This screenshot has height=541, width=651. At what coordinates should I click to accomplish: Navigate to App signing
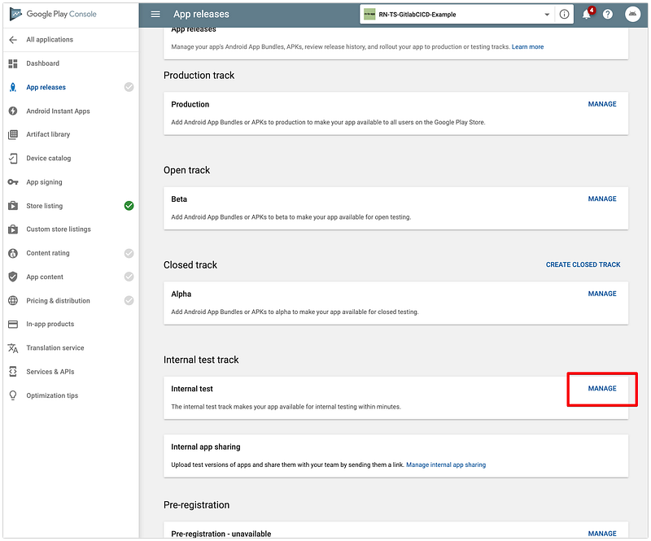click(45, 182)
